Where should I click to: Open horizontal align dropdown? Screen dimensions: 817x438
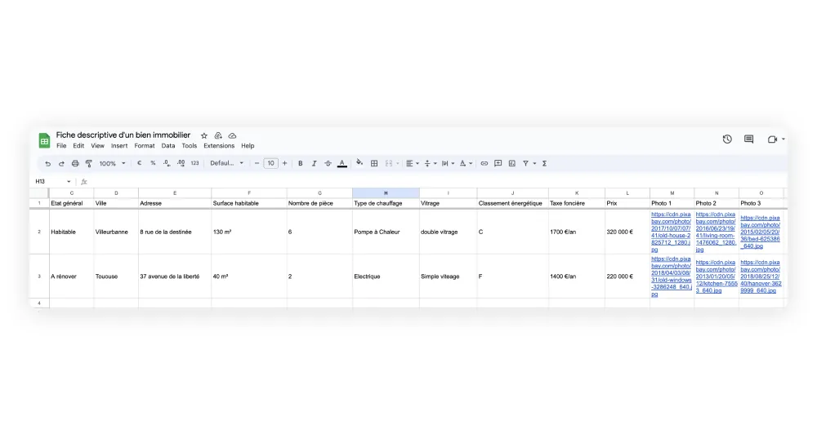(x=412, y=163)
